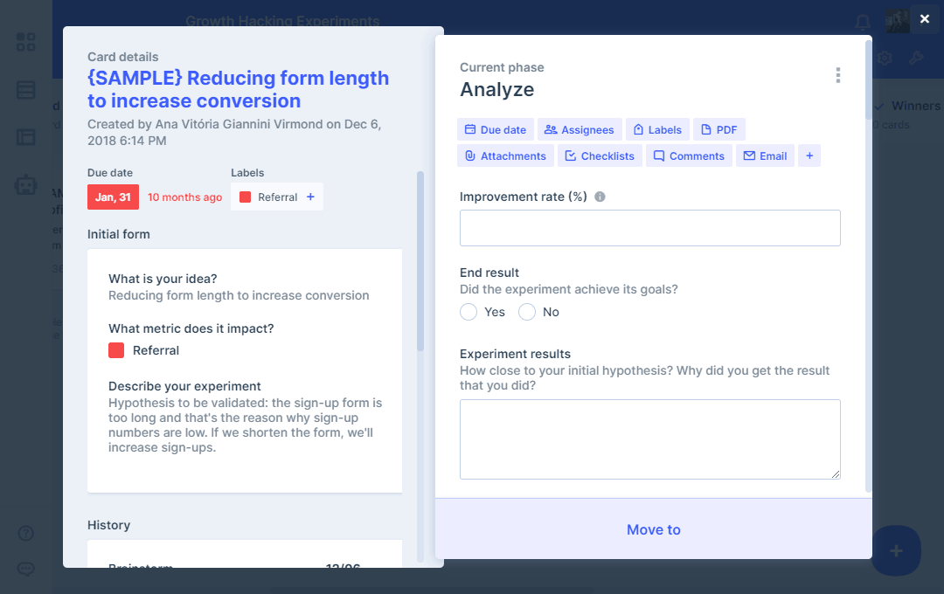Generate a PDF from the card
Image resolution: width=944 pixels, height=594 pixels.
pos(718,129)
